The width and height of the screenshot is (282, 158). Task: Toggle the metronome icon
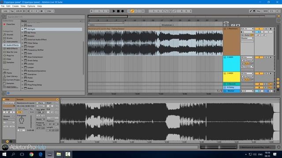(41, 11)
